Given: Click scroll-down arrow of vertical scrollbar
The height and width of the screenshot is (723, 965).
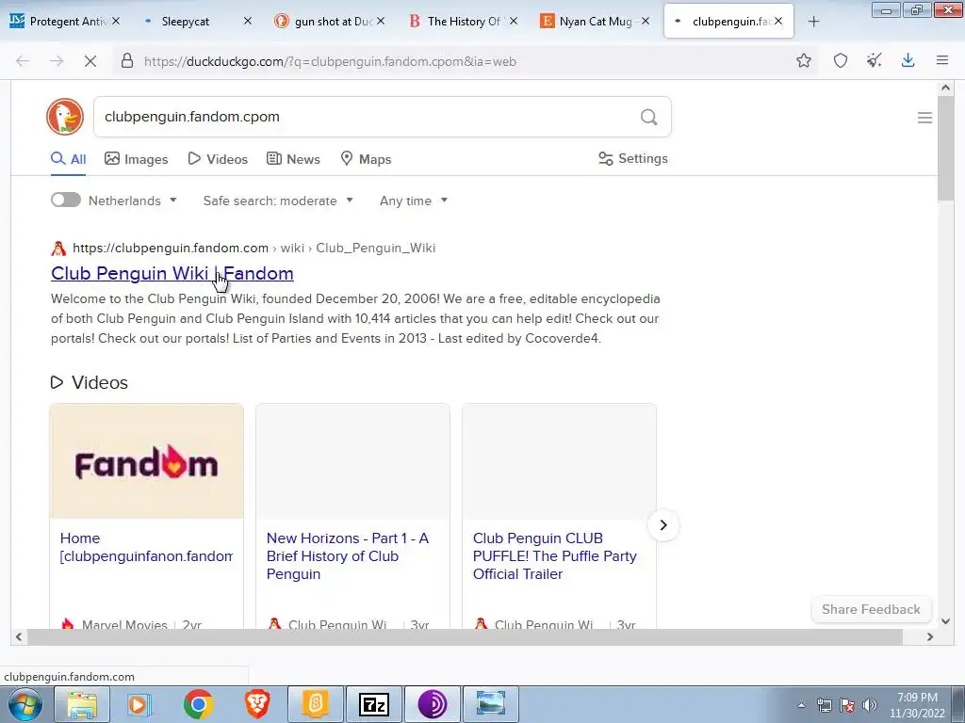Looking at the screenshot, I should pyautogui.click(x=945, y=621).
